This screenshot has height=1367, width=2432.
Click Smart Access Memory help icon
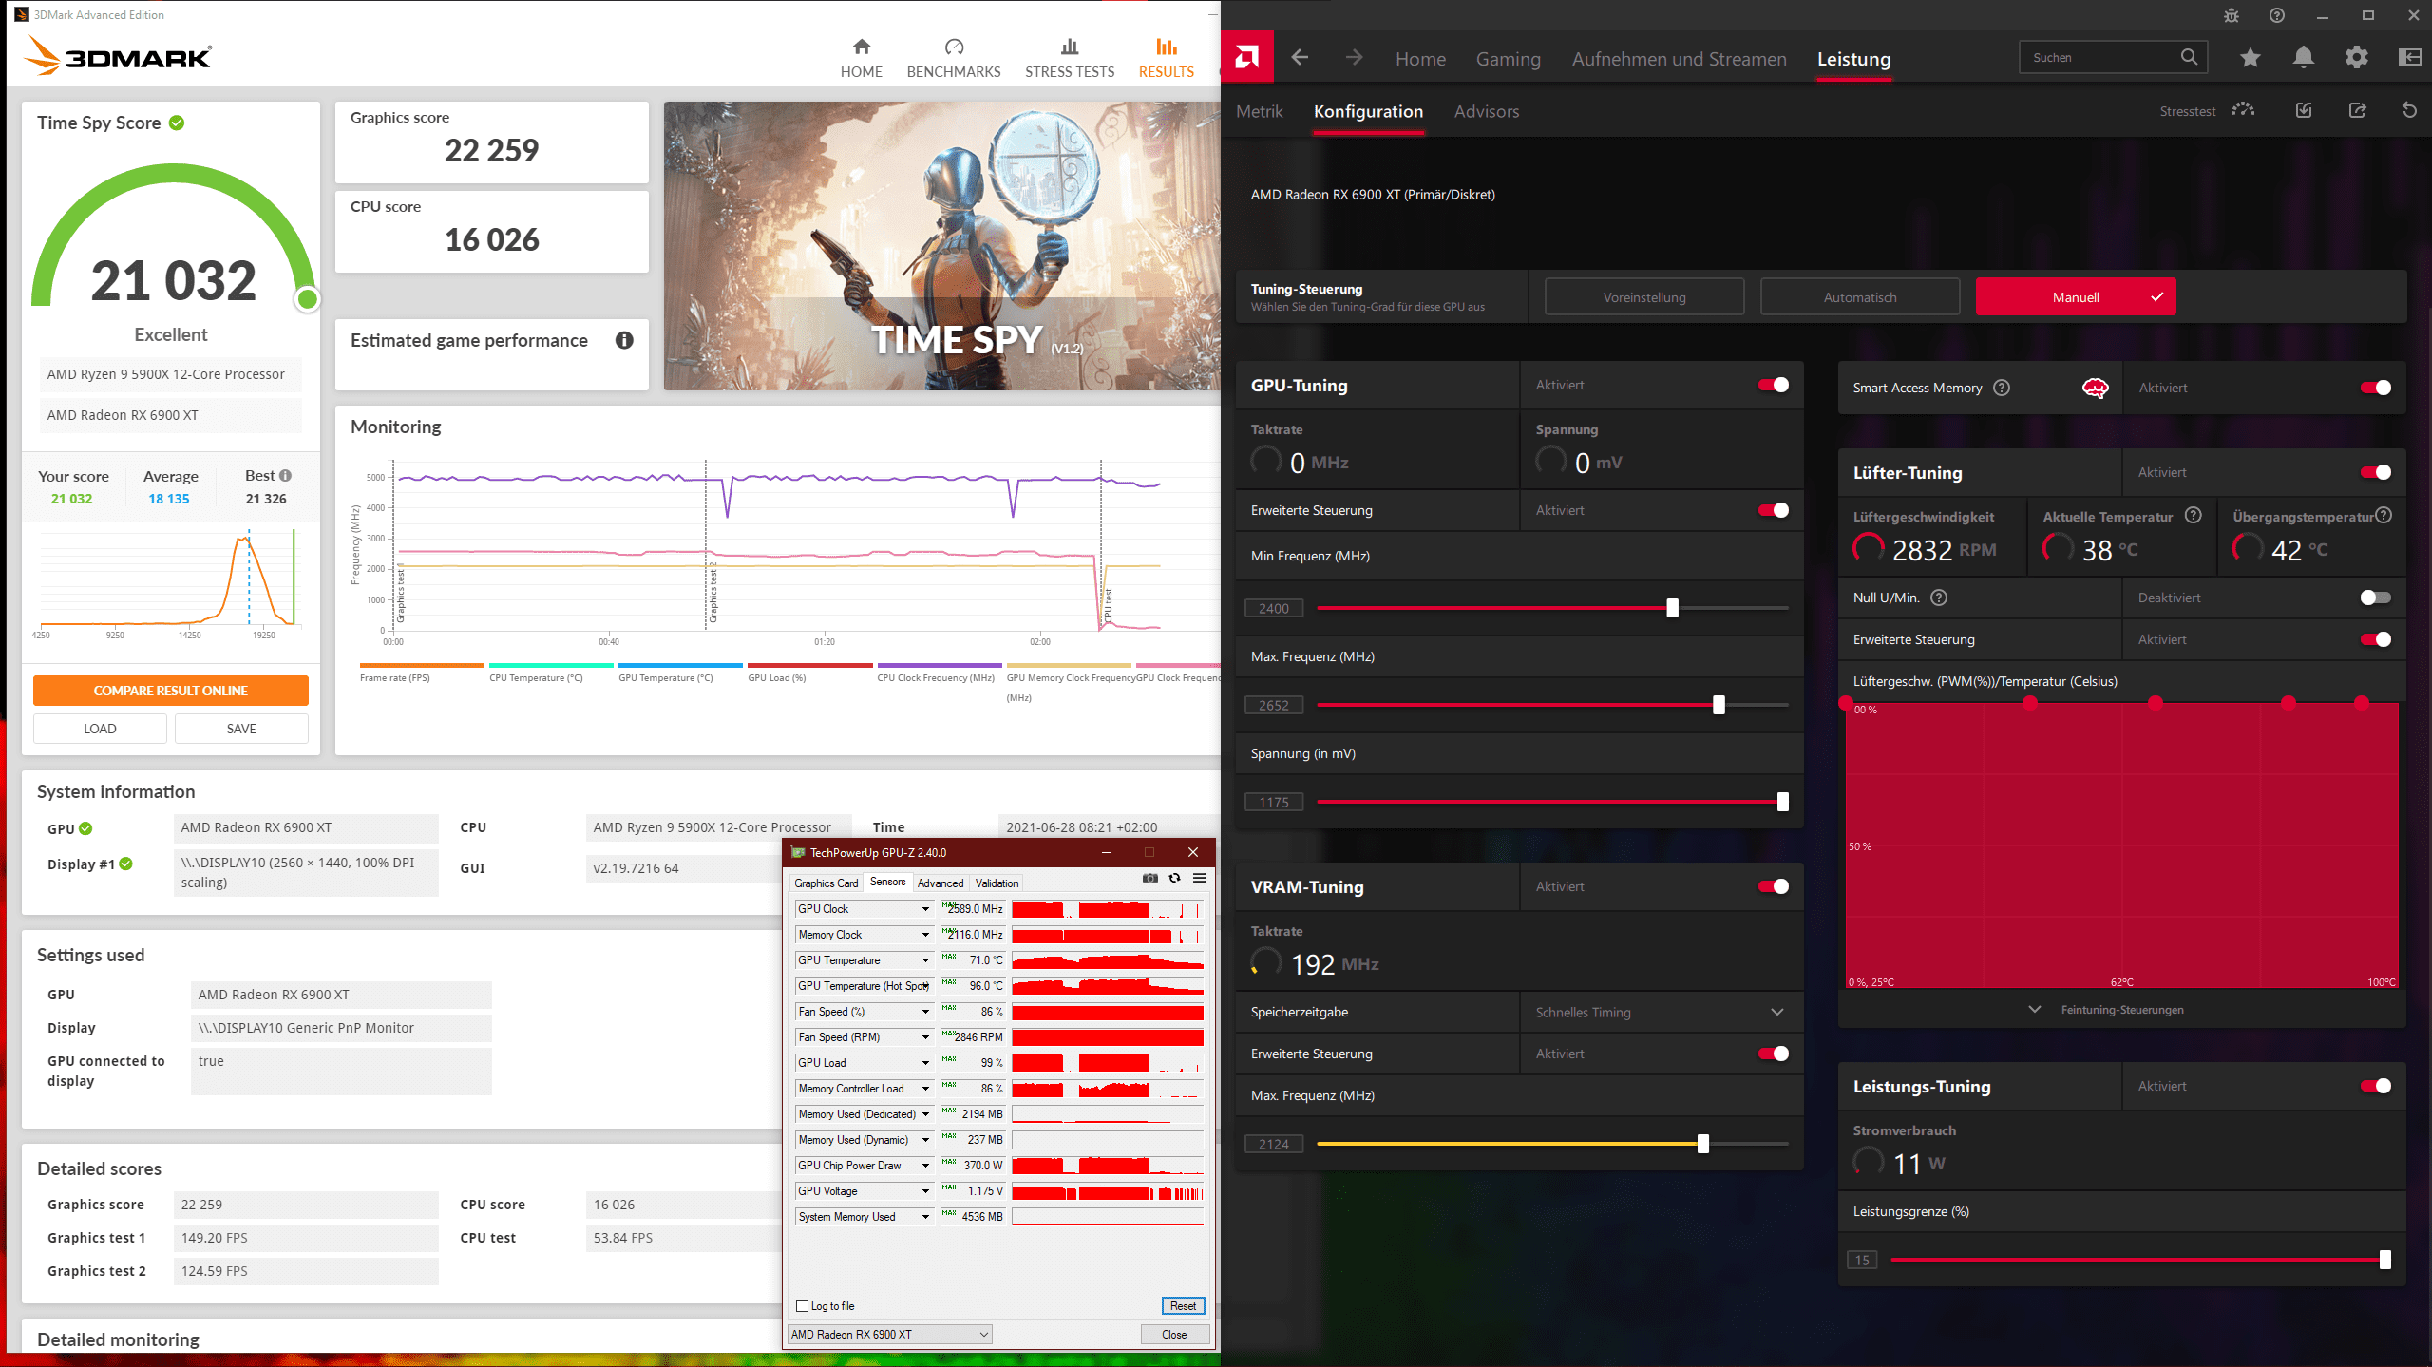click(2002, 388)
